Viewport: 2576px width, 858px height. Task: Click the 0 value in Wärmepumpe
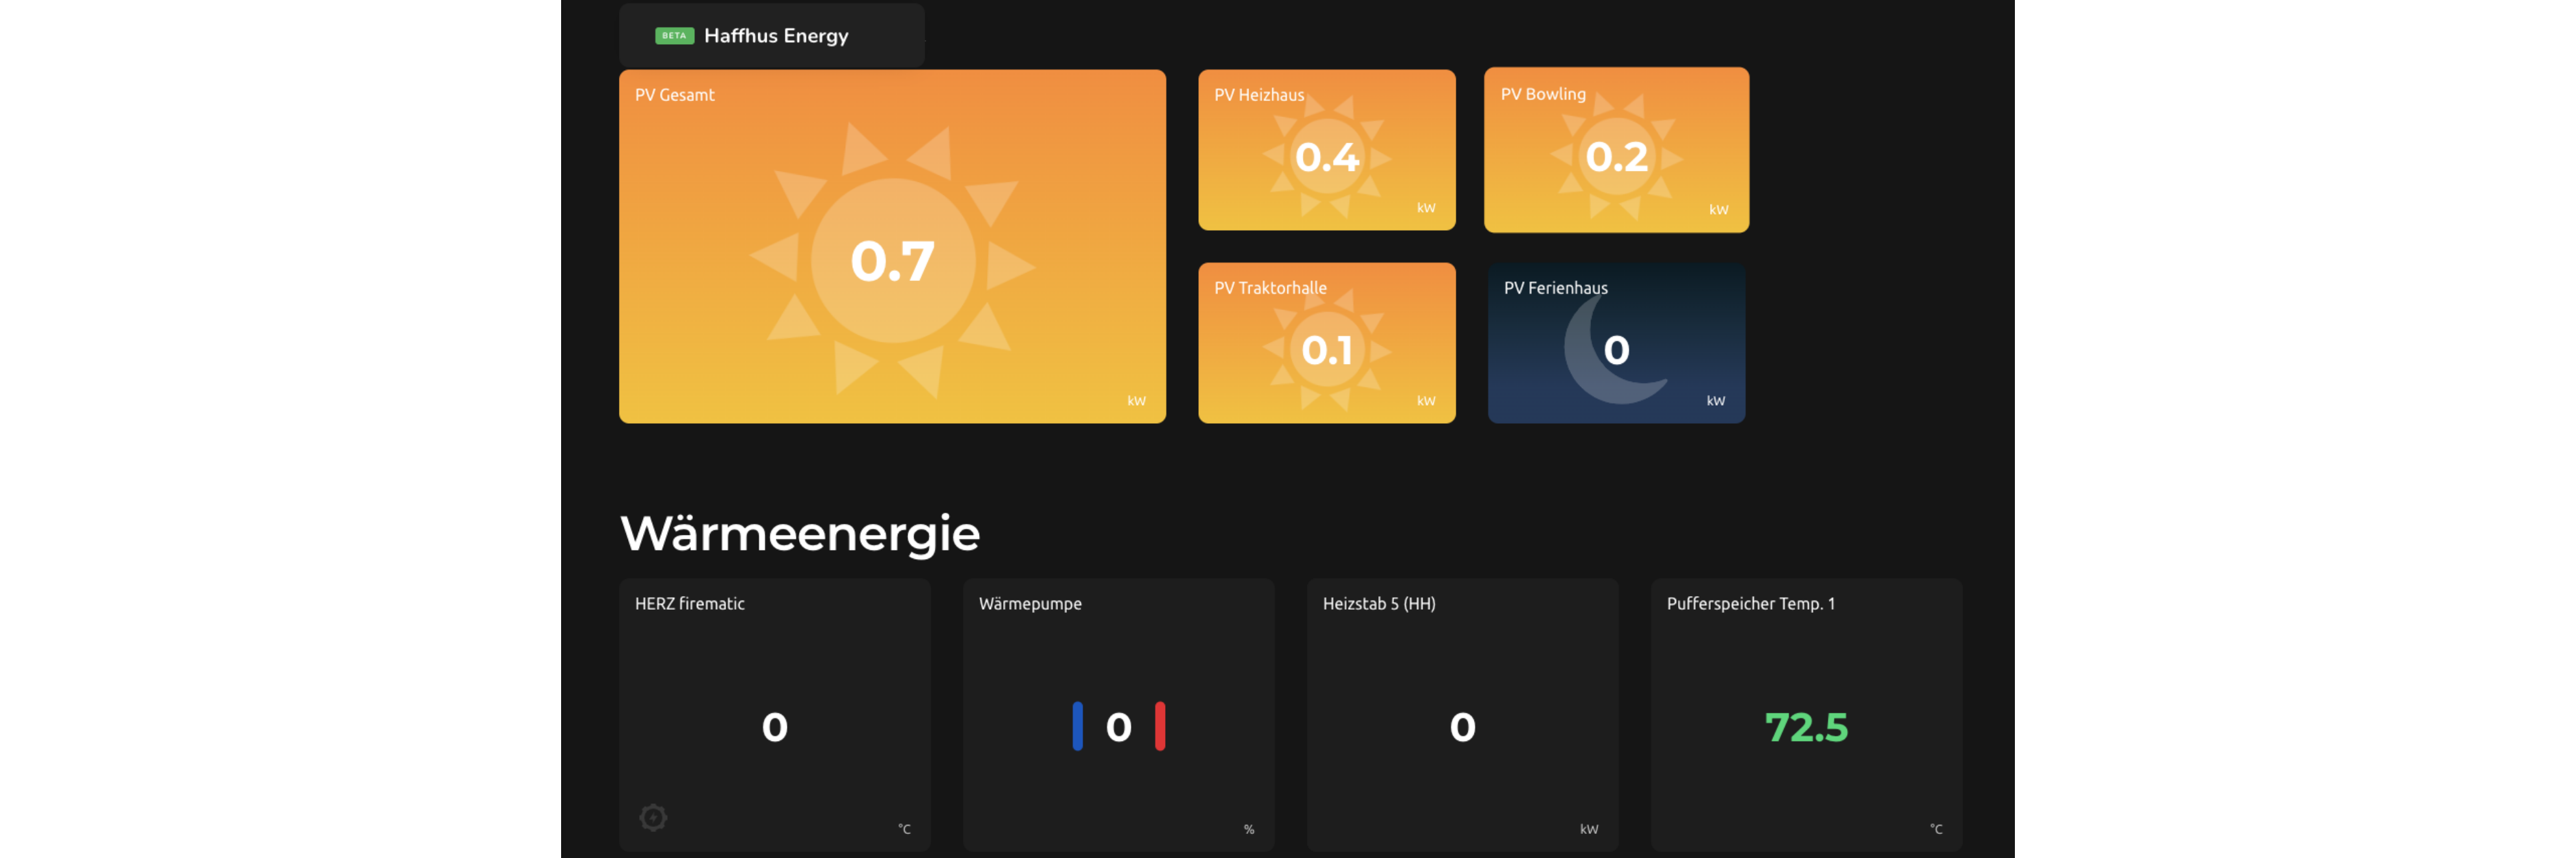[1119, 727]
